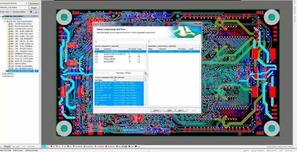Click the Workspace button in Projects panel
The width and height of the screenshot is (297, 152).
point(34,3)
